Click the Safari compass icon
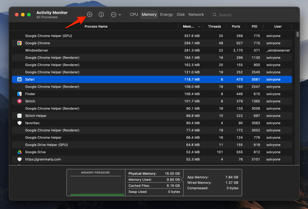The width and height of the screenshot is (308, 209). click(19, 79)
